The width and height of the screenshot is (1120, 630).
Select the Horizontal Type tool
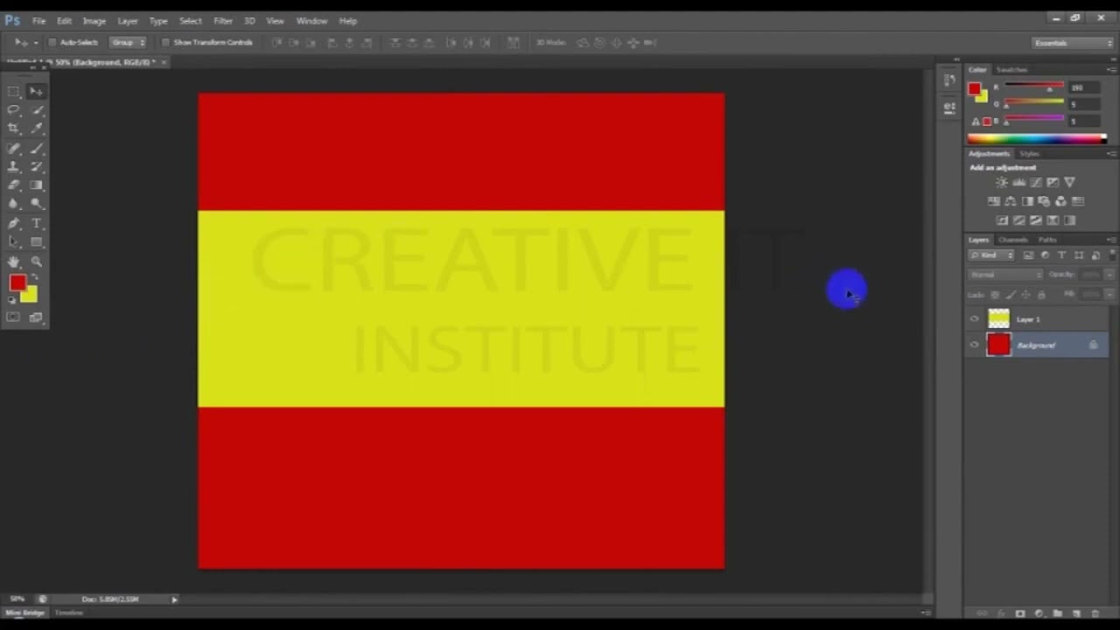(36, 223)
